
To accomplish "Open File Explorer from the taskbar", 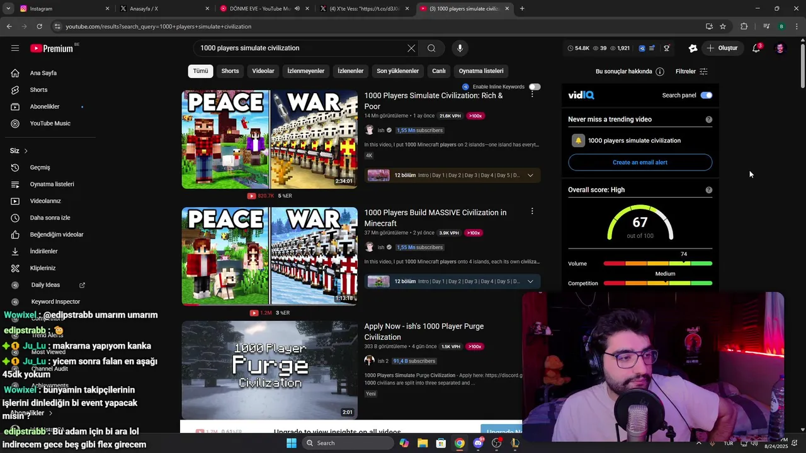I will tap(423, 443).
